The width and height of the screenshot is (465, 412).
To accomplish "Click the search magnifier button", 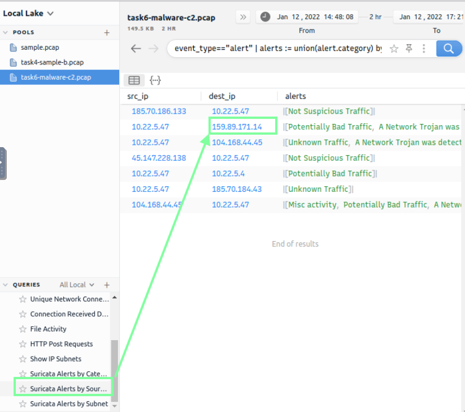I will [449, 49].
